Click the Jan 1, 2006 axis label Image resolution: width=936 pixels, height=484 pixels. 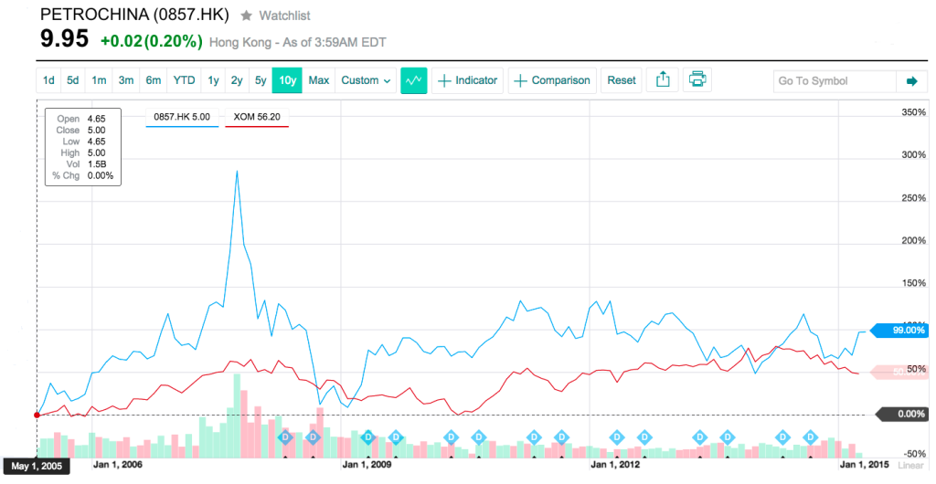(118, 464)
